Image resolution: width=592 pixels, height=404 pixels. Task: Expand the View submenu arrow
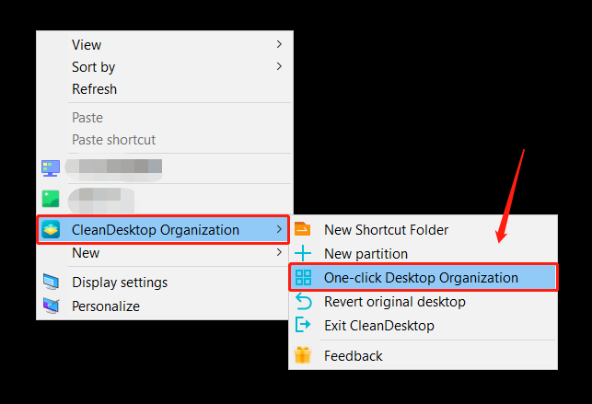point(279,44)
